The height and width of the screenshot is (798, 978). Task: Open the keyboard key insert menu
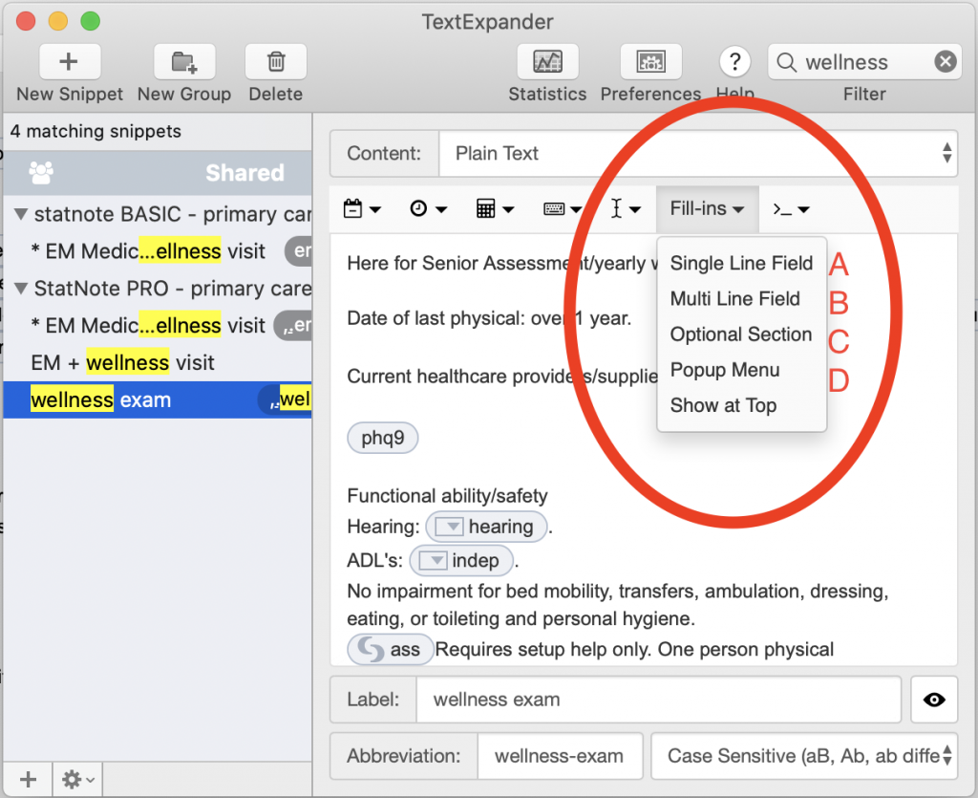562,208
